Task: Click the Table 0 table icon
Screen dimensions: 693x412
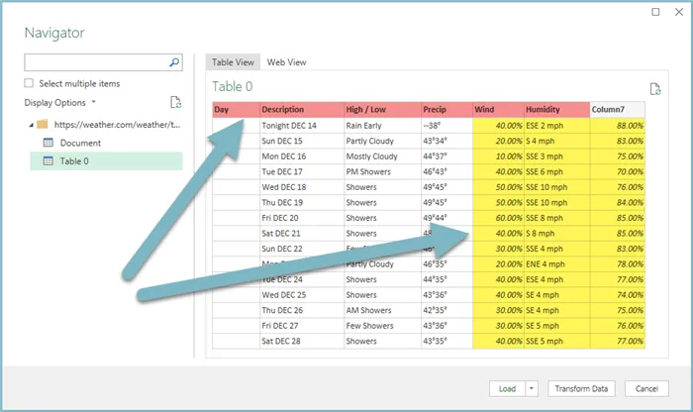Action: tap(48, 161)
